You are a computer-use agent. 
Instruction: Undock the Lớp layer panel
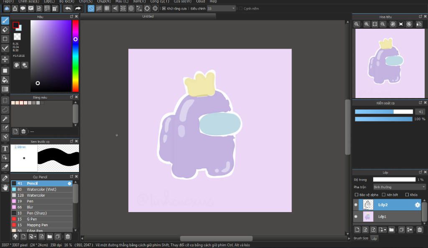click(420, 172)
